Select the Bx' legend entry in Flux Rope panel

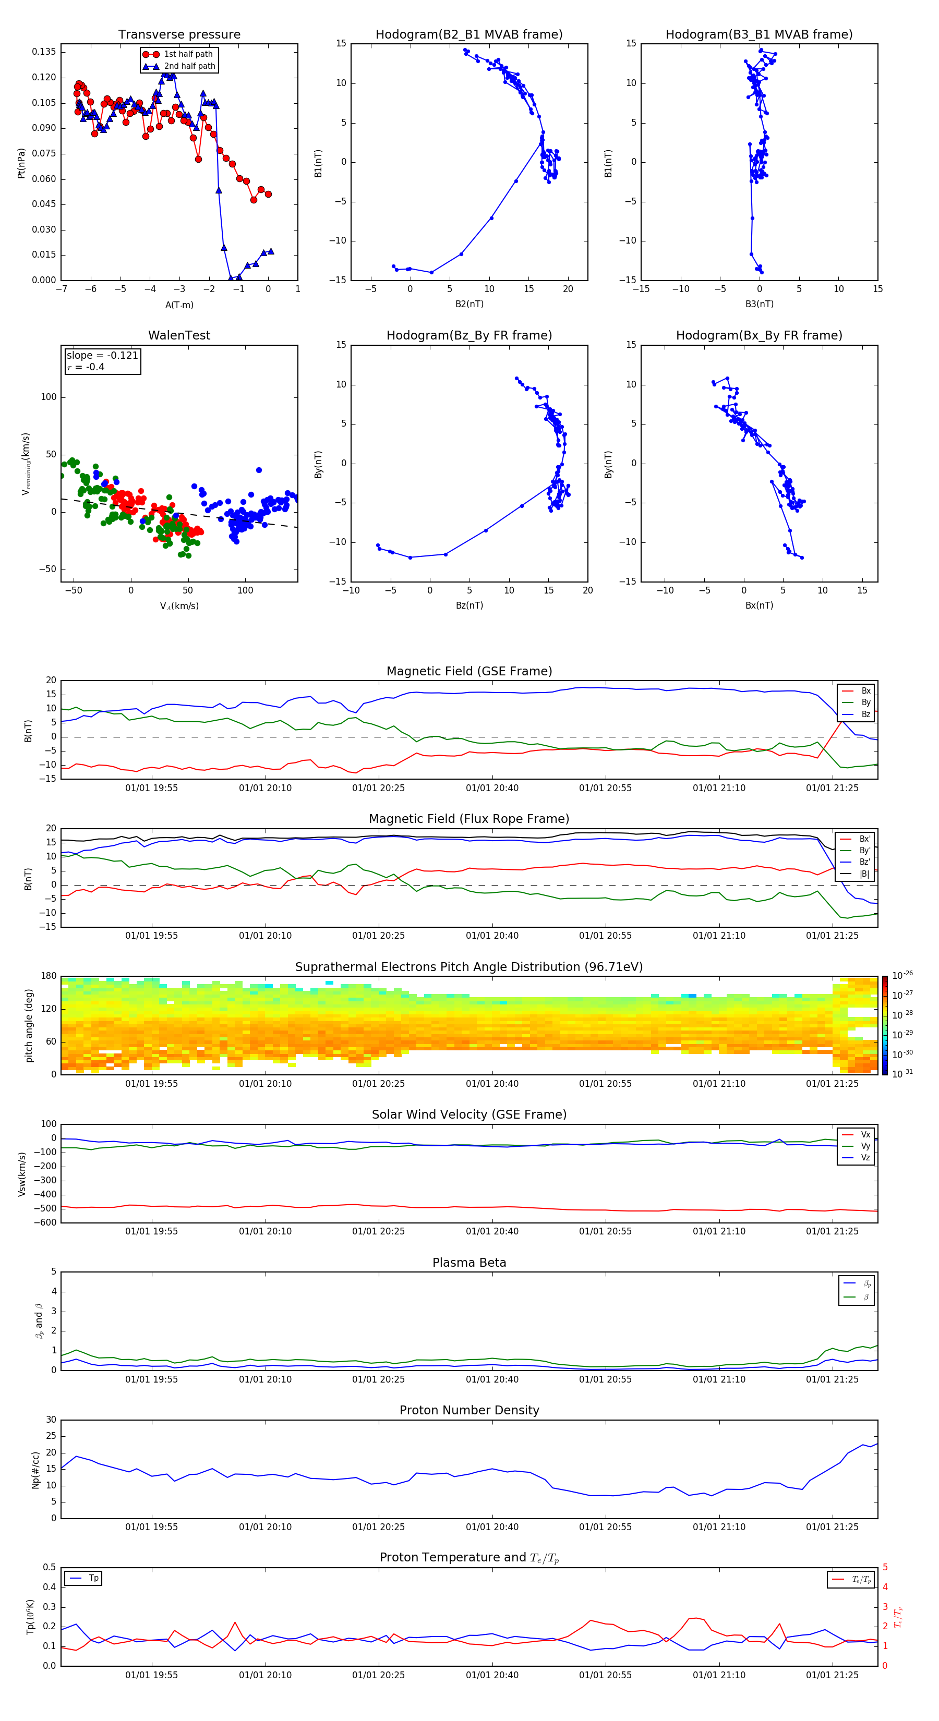tap(856, 839)
